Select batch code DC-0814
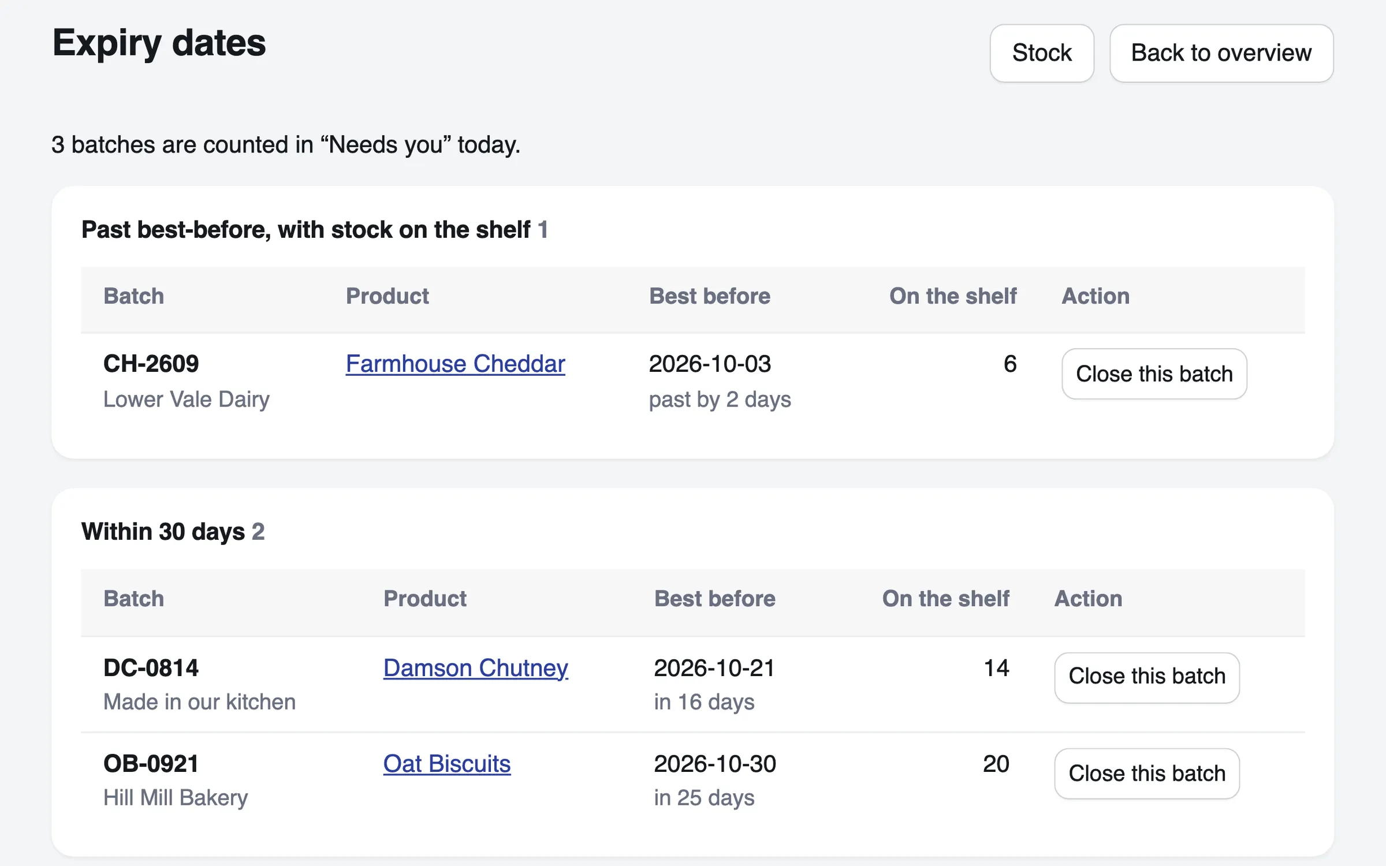Viewport: 1386px width, 866px height. pyautogui.click(x=151, y=668)
